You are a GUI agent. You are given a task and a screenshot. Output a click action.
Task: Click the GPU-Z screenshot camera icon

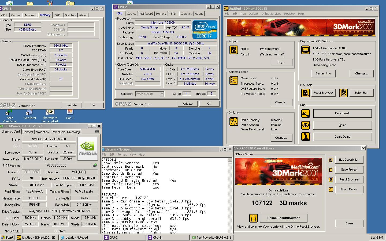(x=97, y=131)
